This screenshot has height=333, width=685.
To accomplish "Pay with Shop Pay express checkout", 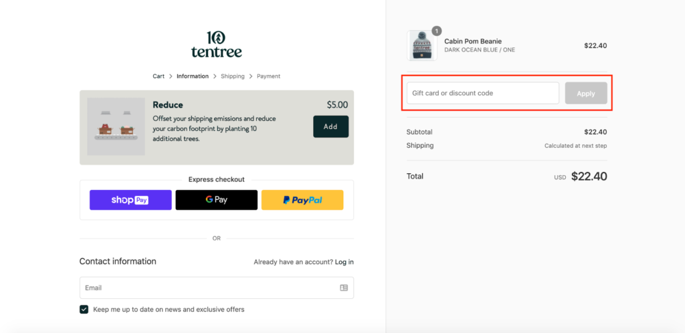I will click(130, 200).
